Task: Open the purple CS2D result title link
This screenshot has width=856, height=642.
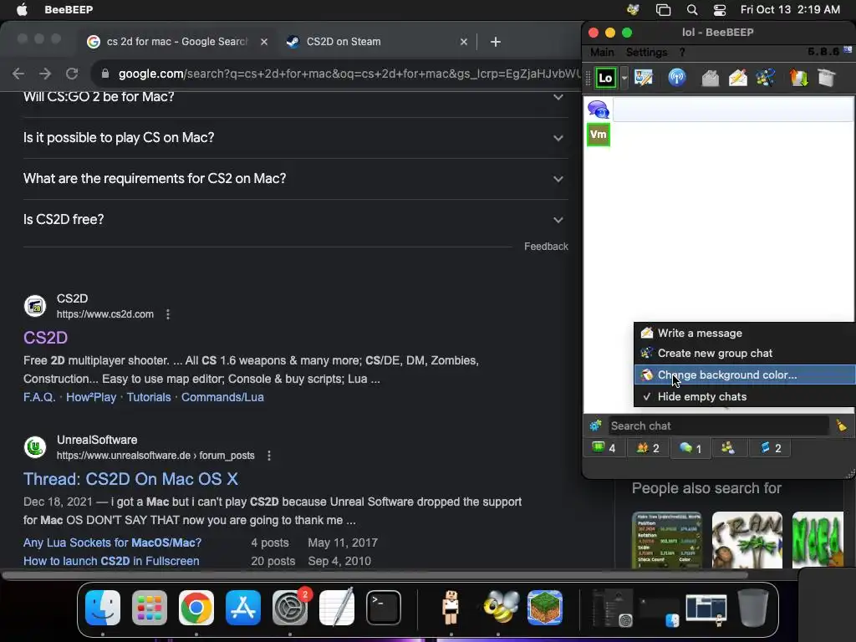Action: point(45,338)
